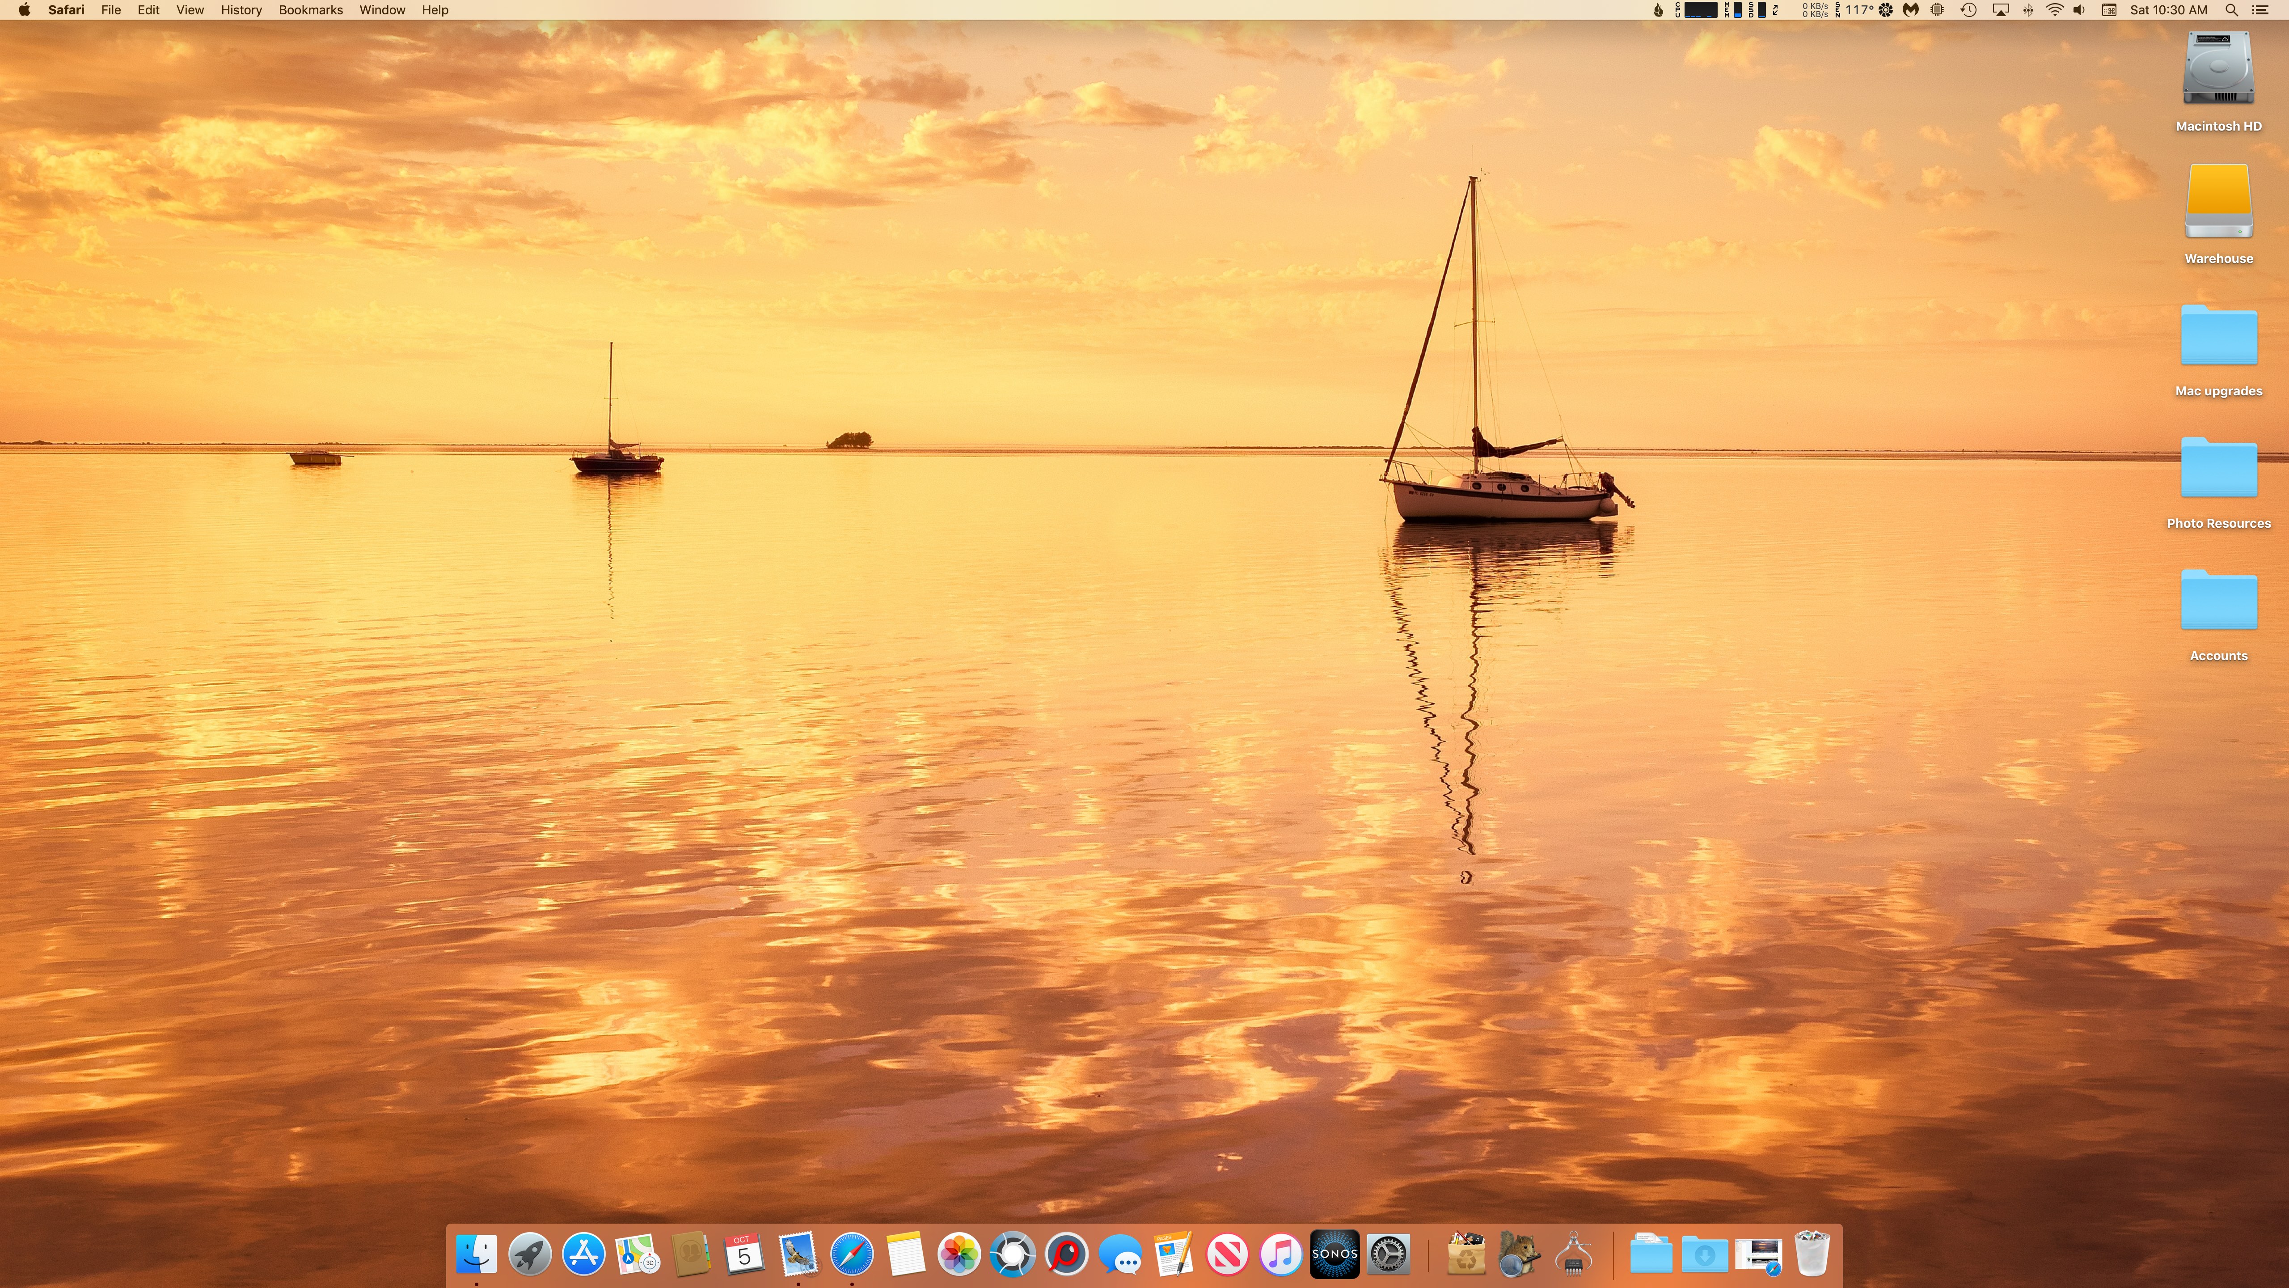
Task: Open the History menu
Action: click(241, 10)
